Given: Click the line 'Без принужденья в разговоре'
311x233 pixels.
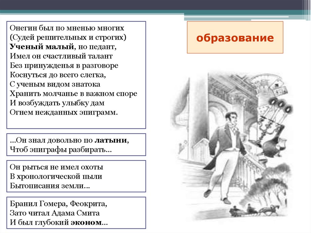Looking at the screenshot, I should 64,66.
